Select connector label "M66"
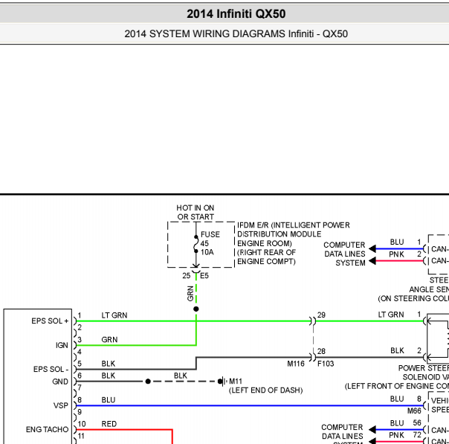449x444 pixels. [414, 411]
